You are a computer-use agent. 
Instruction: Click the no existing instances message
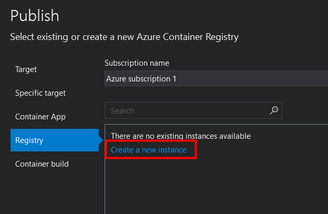[181, 136]
